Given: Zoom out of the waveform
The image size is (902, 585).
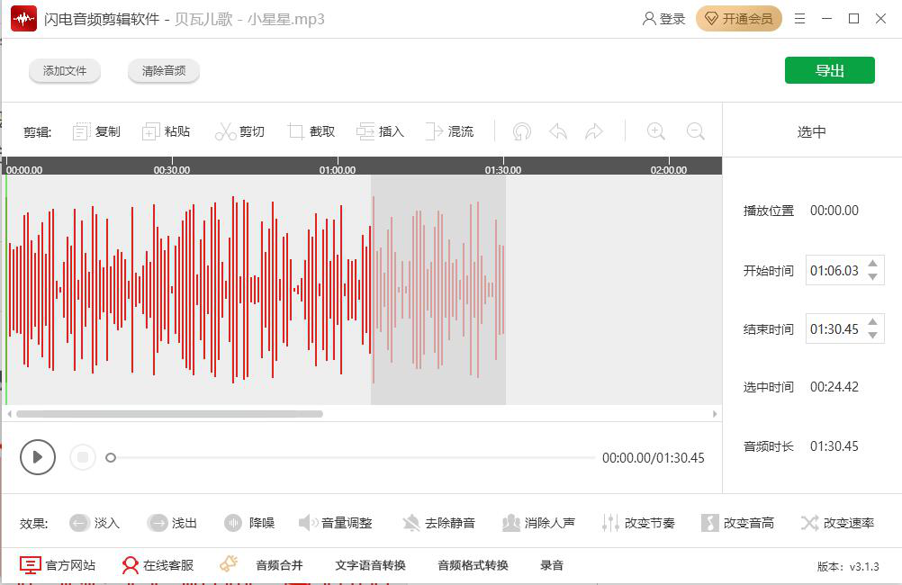Looking at the screenshot, I should (695, 131).
